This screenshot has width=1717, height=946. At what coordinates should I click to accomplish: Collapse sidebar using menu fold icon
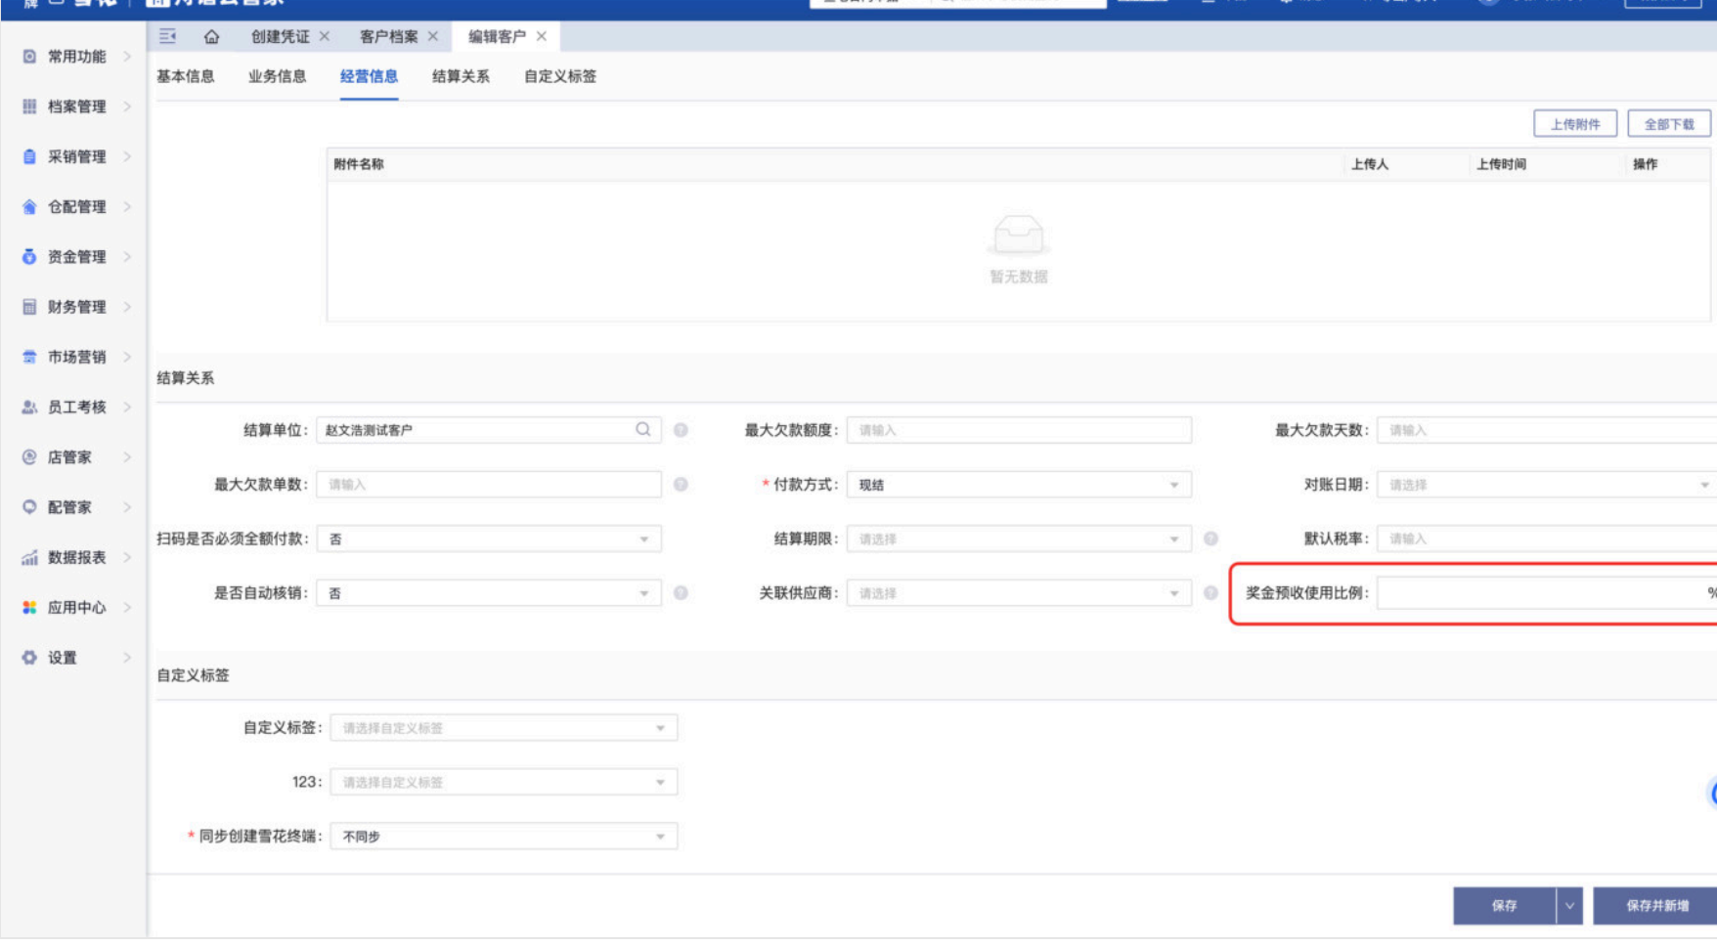tap(168, 36)
